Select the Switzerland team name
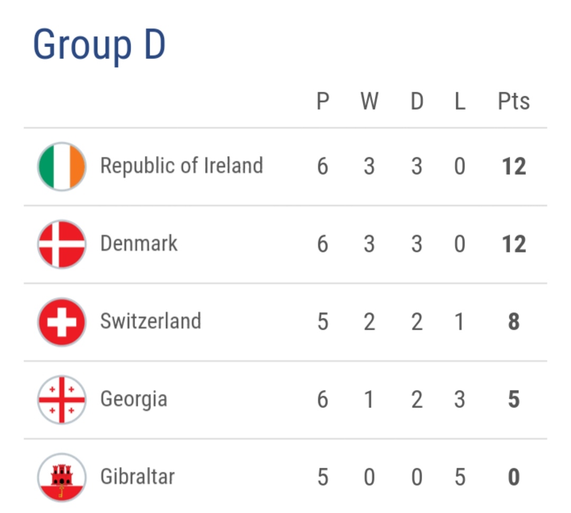Viewport: 571px width, 513px height. [151, 322]
